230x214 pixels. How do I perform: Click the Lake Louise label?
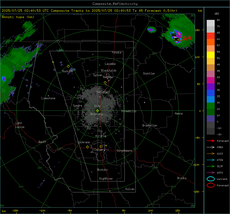pyautogui.click(x=20, y=125)
